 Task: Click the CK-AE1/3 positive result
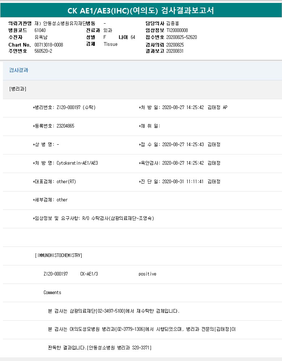click(147, 274)
